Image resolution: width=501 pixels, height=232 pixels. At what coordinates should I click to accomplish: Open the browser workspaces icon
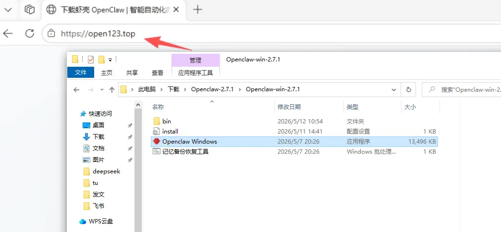[29, 10]
